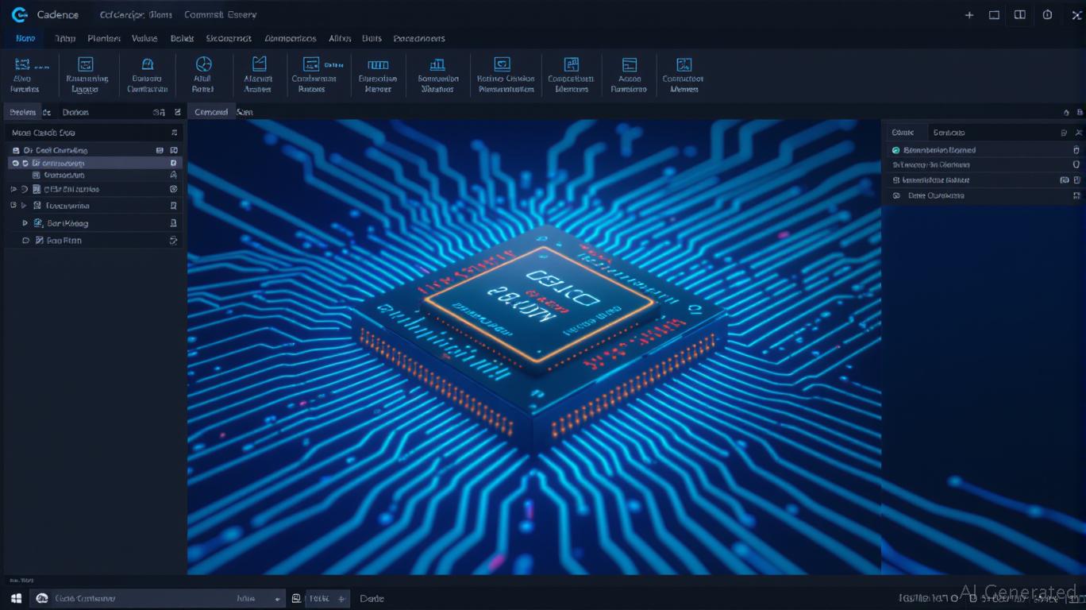The height and width of the screenshot is (610, 1086).
Task: Select the ribbon tool with the bar chart icon
Action: [x=437, y=64]
